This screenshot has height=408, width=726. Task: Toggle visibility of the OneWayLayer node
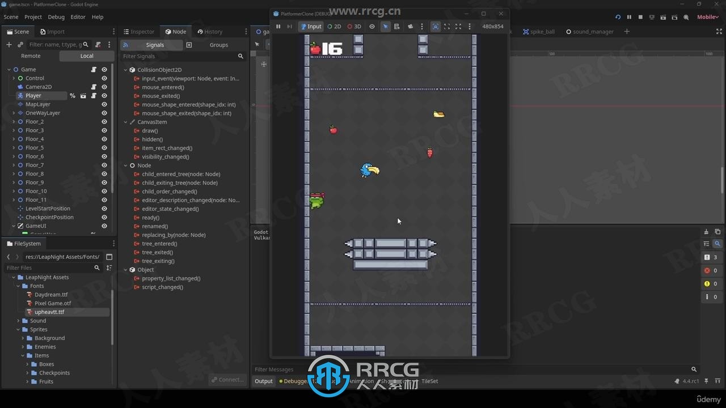(x=104, y=113)
